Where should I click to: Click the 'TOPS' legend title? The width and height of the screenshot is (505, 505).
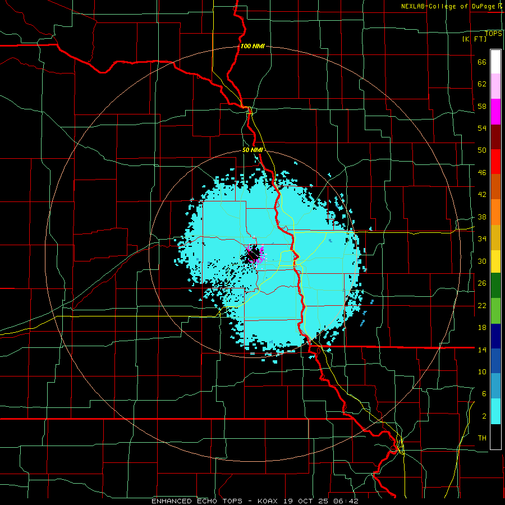(x=493, y=34)
